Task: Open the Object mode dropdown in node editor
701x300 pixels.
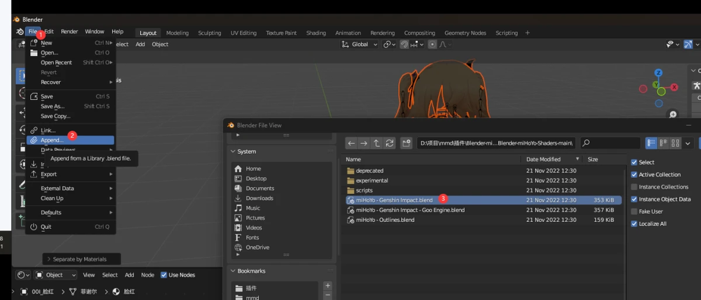Action: click(x=56, y=275)
